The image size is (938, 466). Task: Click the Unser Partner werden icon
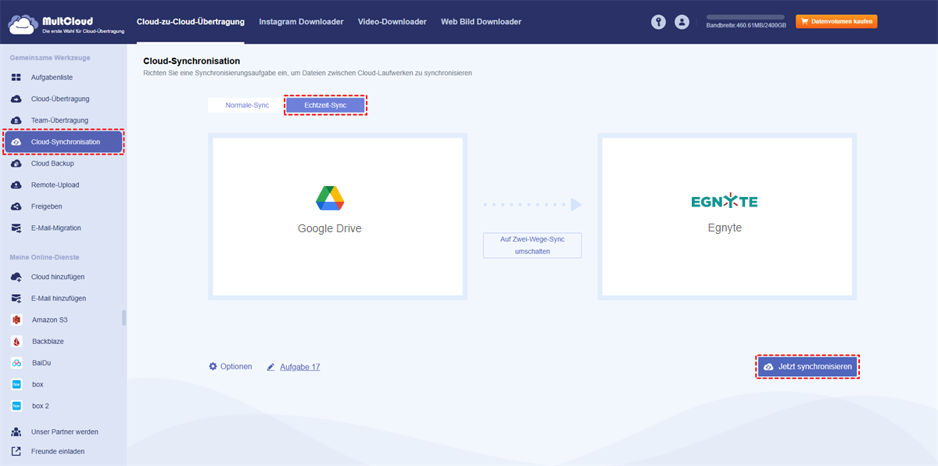coord(16,432)
